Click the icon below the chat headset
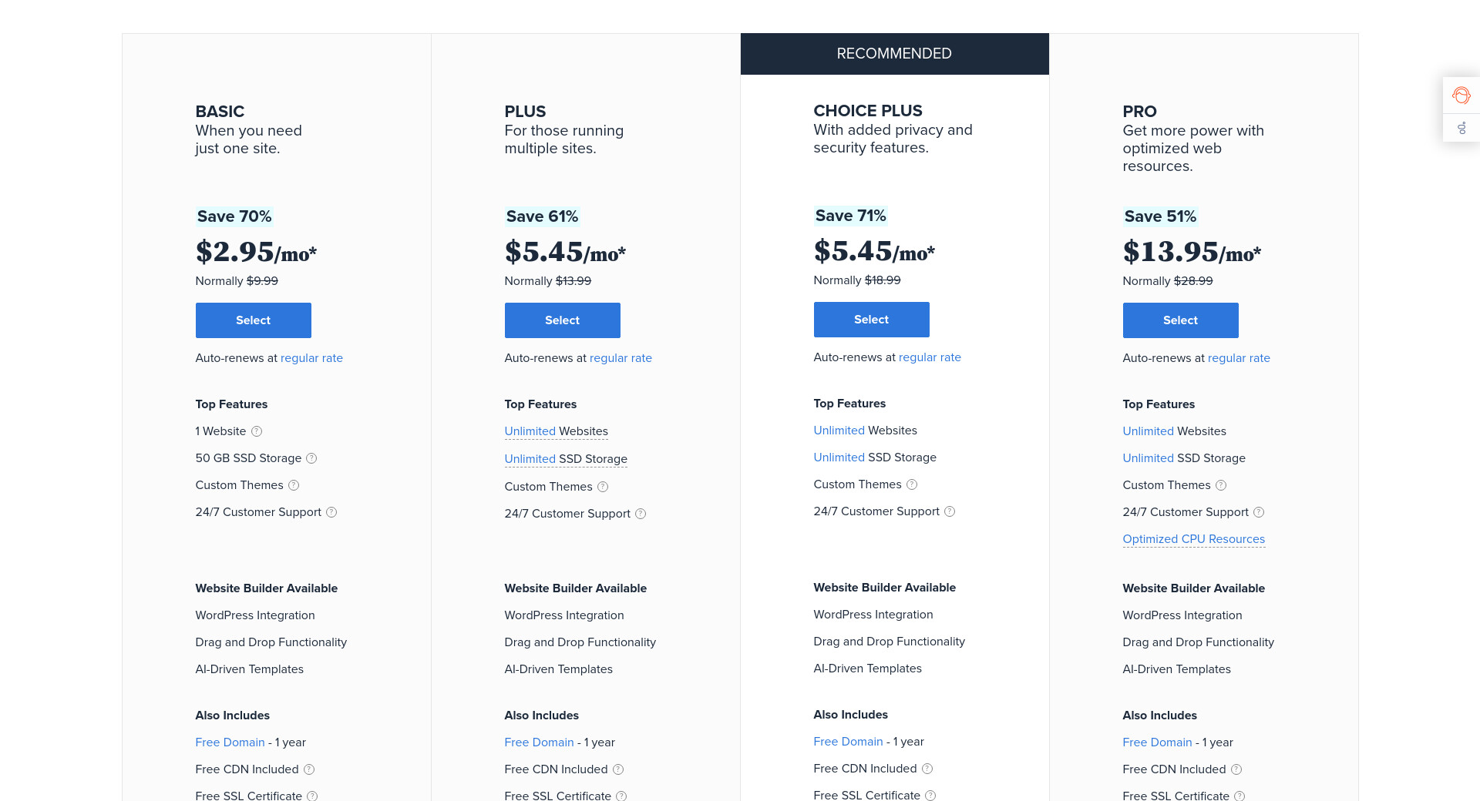This screenshot has width=1480, height=801. (1461, 129)
